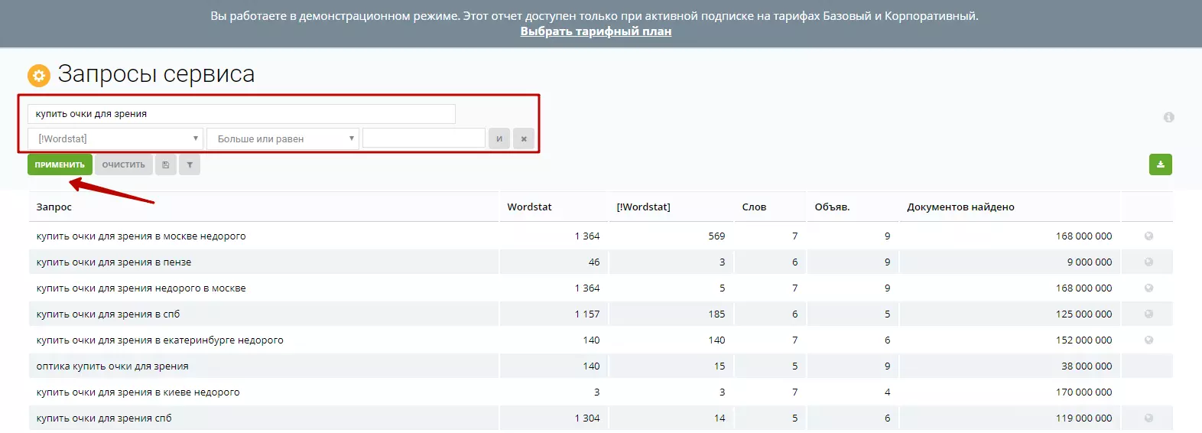Click the info icon on the right side
Screen dimensions: 1202x433
[x=1168, y=117]
